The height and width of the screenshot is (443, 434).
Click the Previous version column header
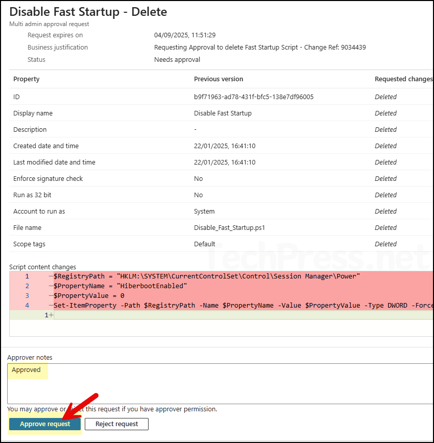click(218, 79)
